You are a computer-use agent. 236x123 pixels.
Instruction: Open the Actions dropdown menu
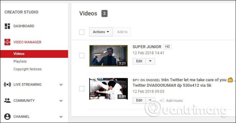point(101,32)
